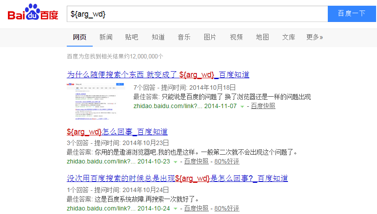The image size is (377, 214).
Task: Switch to the 图片 tab
Action: point(210,37)
